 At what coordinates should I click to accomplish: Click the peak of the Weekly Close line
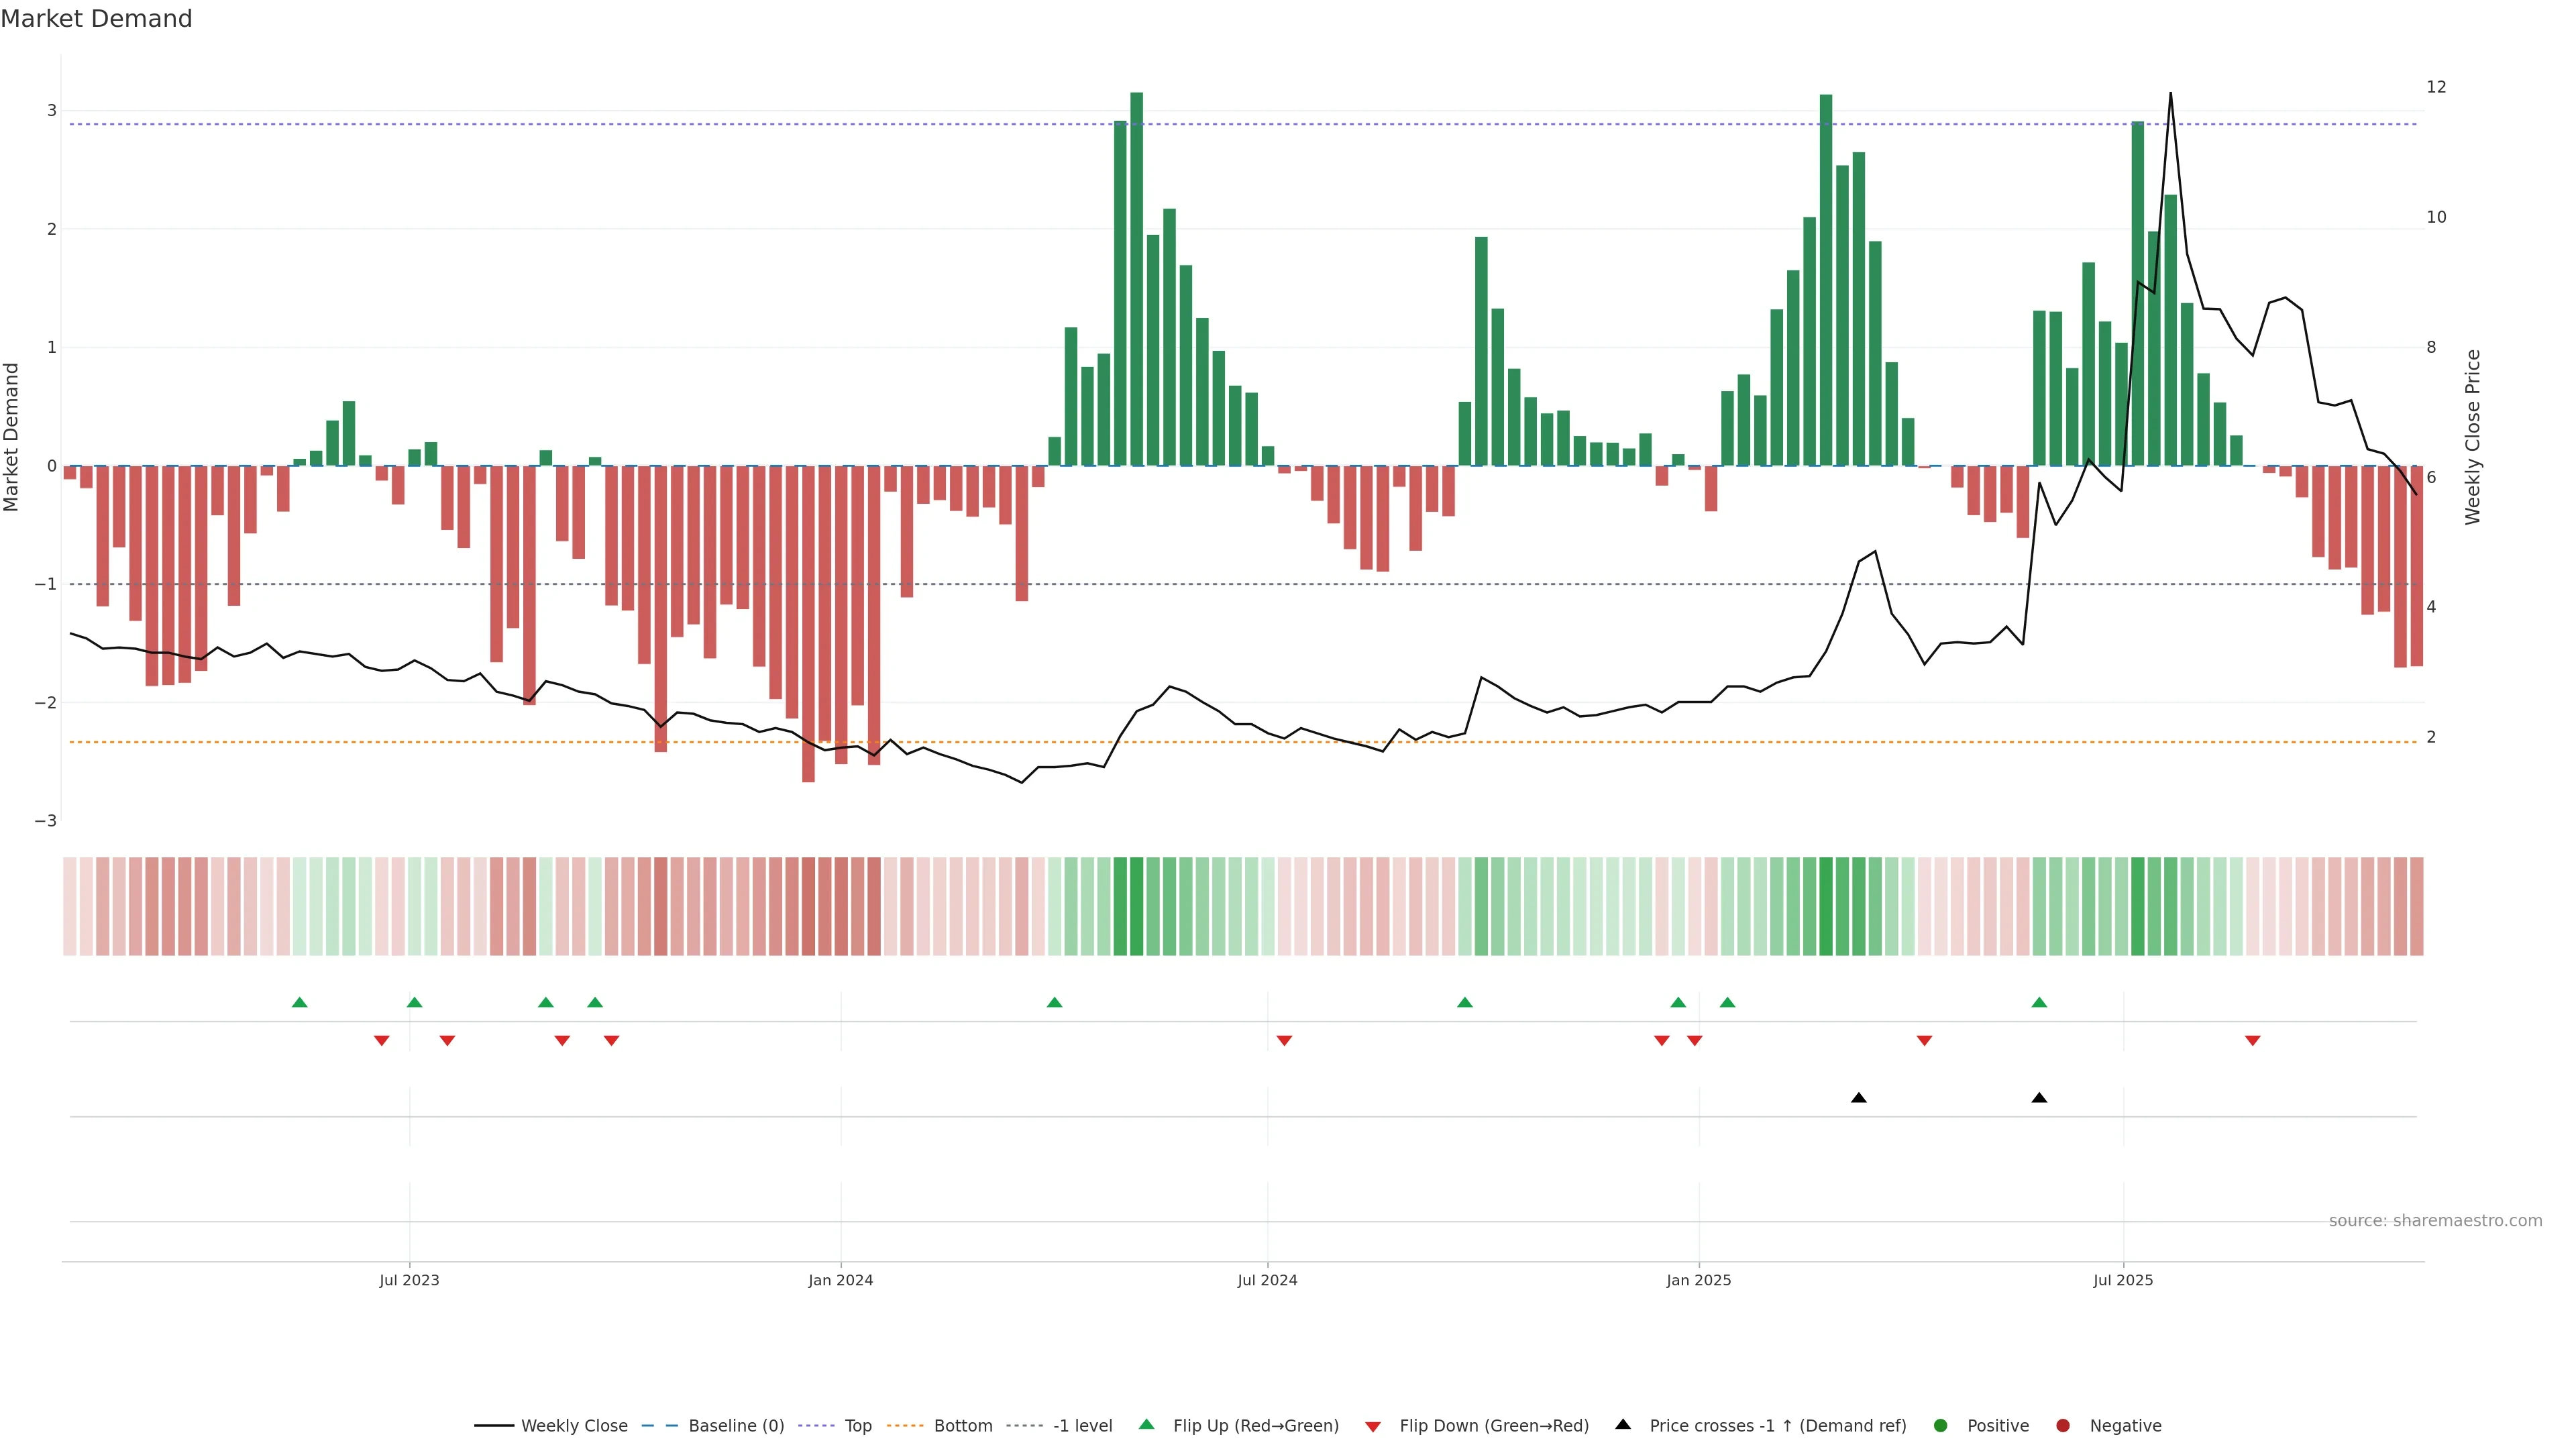2170,94
